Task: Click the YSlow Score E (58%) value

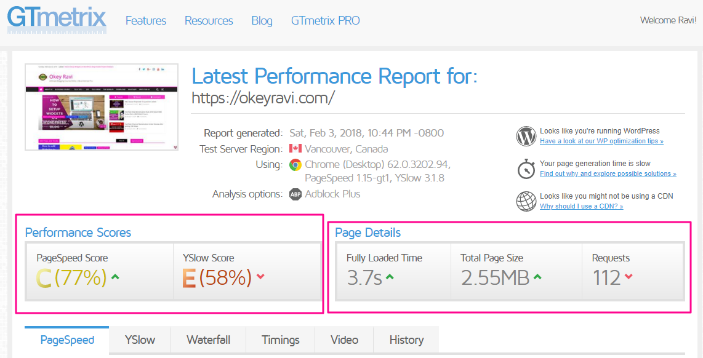Action: [x=217, y=278]
